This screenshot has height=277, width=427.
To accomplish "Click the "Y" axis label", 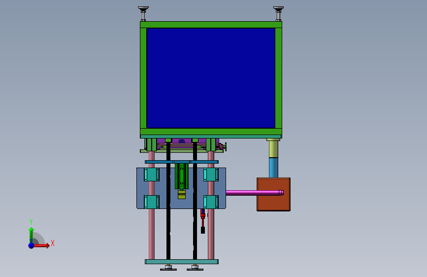I will 31,221.
